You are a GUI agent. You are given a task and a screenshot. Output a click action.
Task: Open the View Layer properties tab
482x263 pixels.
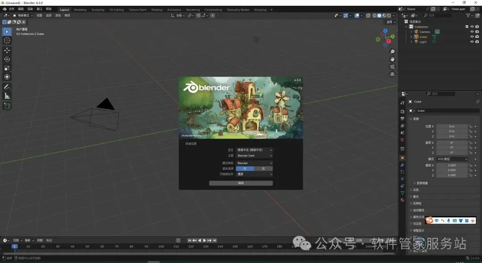(x=403, y=126)
